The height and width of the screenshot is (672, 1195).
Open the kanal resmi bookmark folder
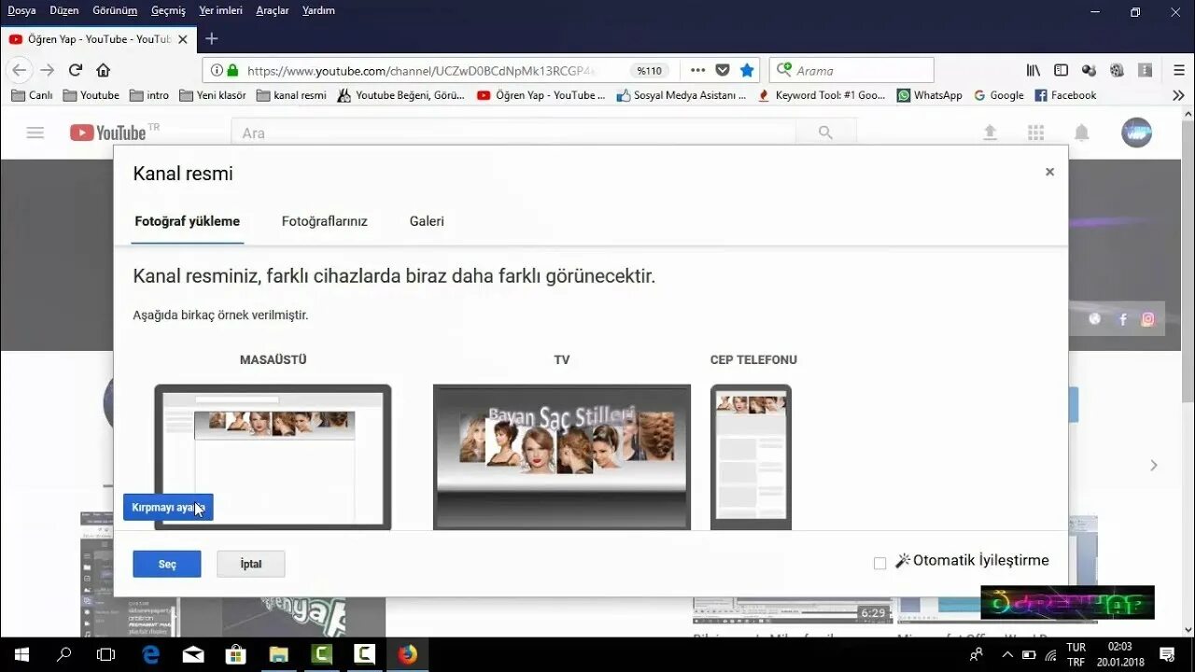pyautogui.click(x=291, y=95)
